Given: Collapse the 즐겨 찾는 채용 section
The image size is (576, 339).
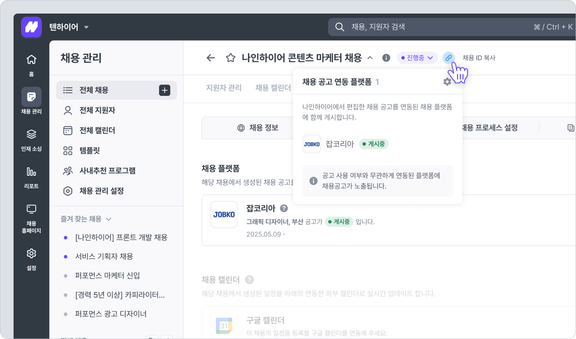Looking at the screenshot, I should (86, 219).
